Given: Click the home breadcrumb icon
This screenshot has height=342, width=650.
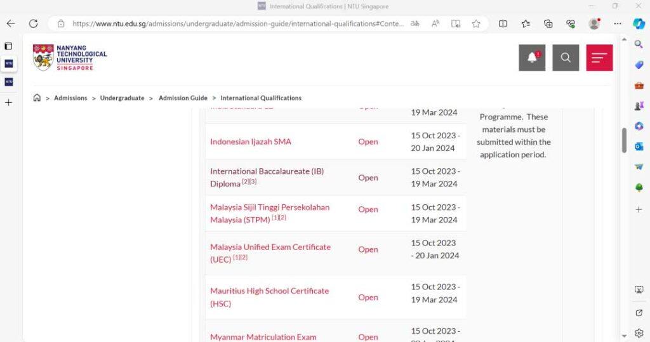Looking at the screenshot, I should click(x=37, y=98).
